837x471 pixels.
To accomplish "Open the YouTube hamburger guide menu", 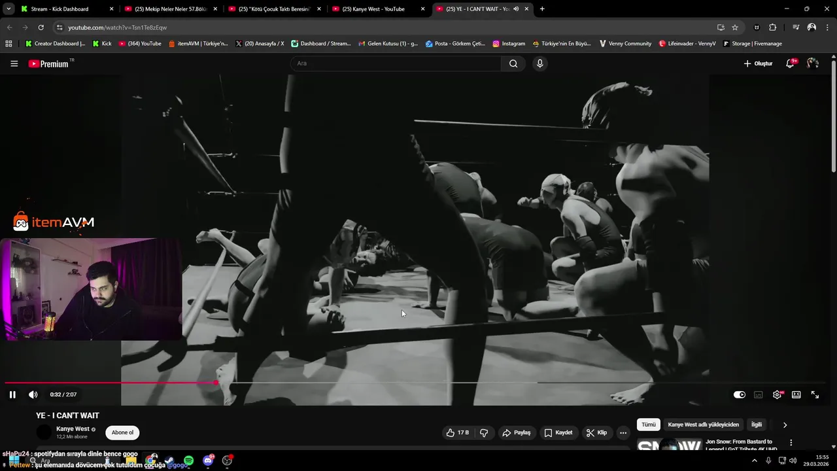I will 14,63.
